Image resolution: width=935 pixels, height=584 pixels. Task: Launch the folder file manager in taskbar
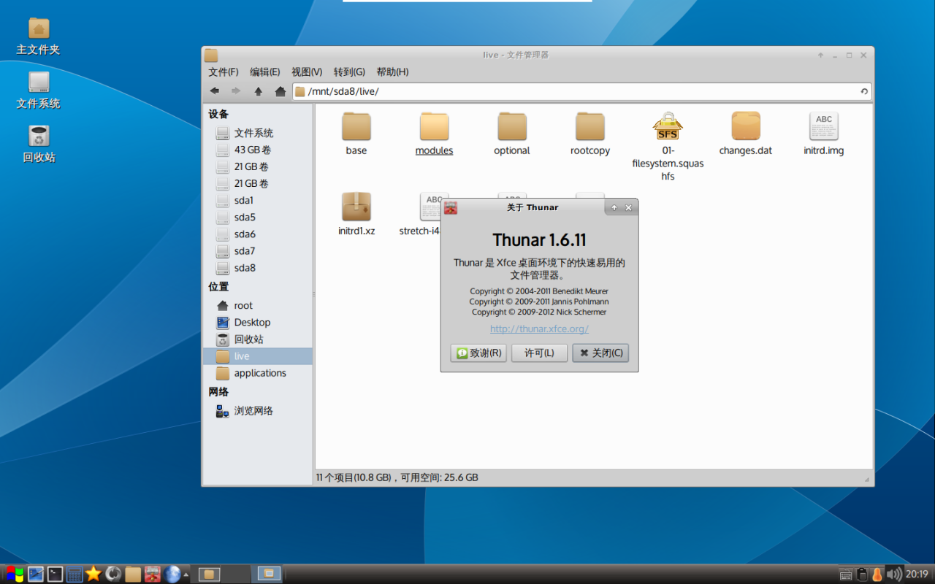(133, 574)
